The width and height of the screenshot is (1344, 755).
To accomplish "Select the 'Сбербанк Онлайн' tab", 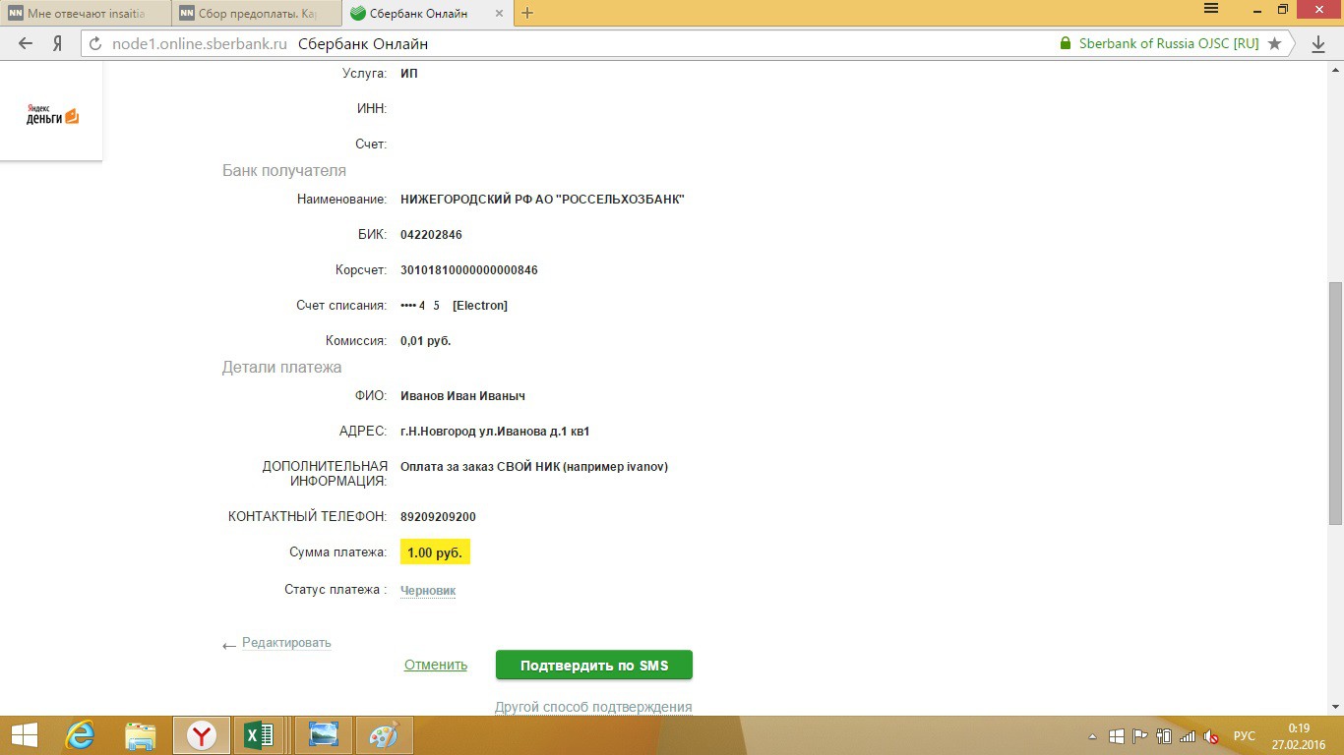I will coord(426,13).
